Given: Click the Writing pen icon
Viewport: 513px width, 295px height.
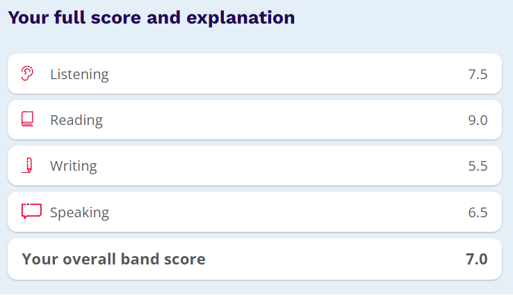Looking at the screenshot, I should pos(28,165).
